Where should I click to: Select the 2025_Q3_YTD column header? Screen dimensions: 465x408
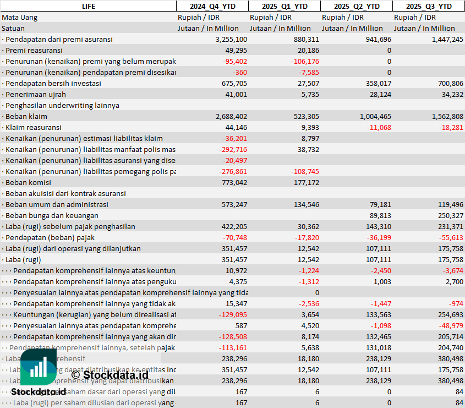[x=429, y=6]
